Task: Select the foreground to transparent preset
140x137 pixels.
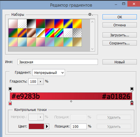Action: [x=22, y=24]
